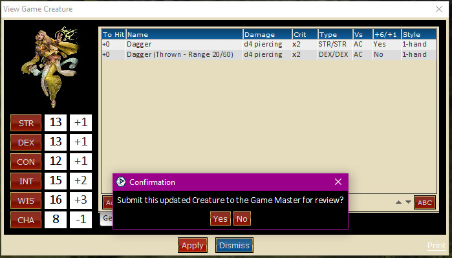Viewport: 452px width, 258px height.
Task: Click the INT ability button
Action: pyautogui.click(x=26, y=181)
